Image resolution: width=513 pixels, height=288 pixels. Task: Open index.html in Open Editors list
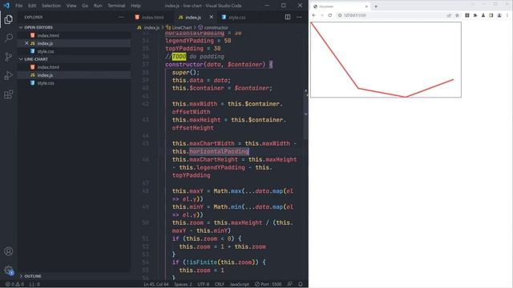(48, 35)
